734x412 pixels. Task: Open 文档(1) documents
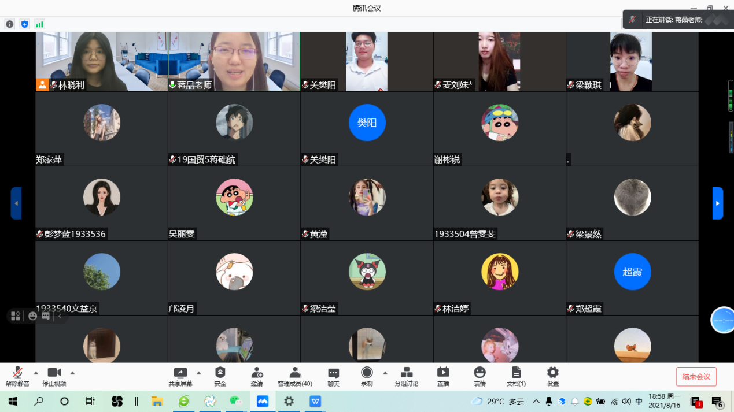pos(516,376)
